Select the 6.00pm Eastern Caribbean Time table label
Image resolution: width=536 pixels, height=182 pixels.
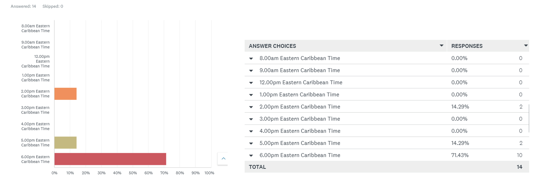click(300, 155)
